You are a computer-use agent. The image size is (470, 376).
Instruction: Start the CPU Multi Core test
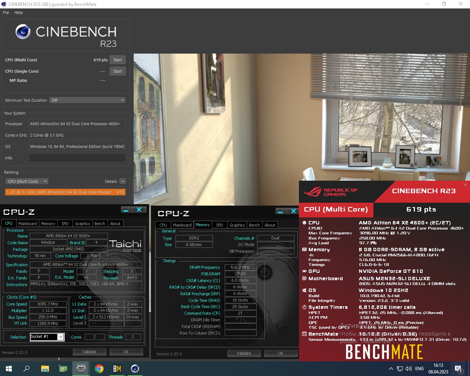pos(117,60)
